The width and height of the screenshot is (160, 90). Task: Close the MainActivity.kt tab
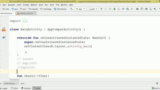(x=14, y=13)
